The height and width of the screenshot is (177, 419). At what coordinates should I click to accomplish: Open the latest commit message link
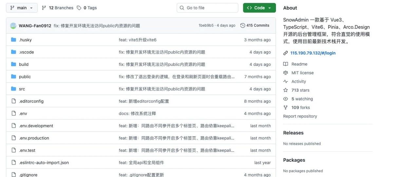click(x=97, y=26)
